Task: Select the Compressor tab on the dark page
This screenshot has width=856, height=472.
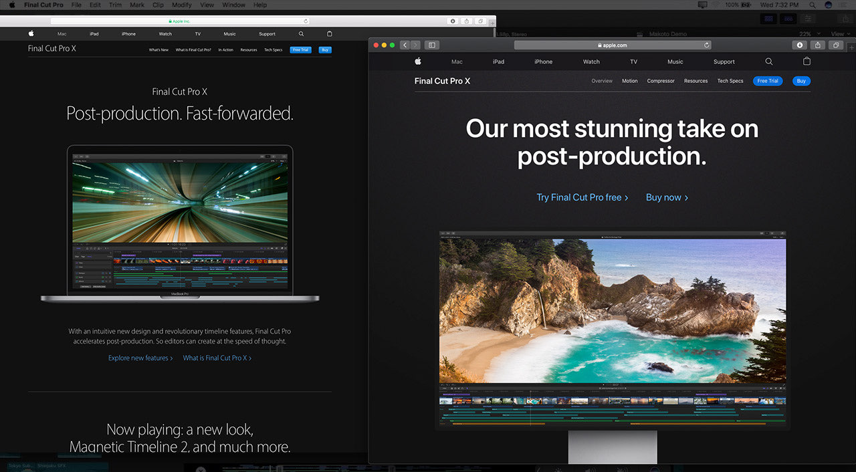Action: coord(661,81)
